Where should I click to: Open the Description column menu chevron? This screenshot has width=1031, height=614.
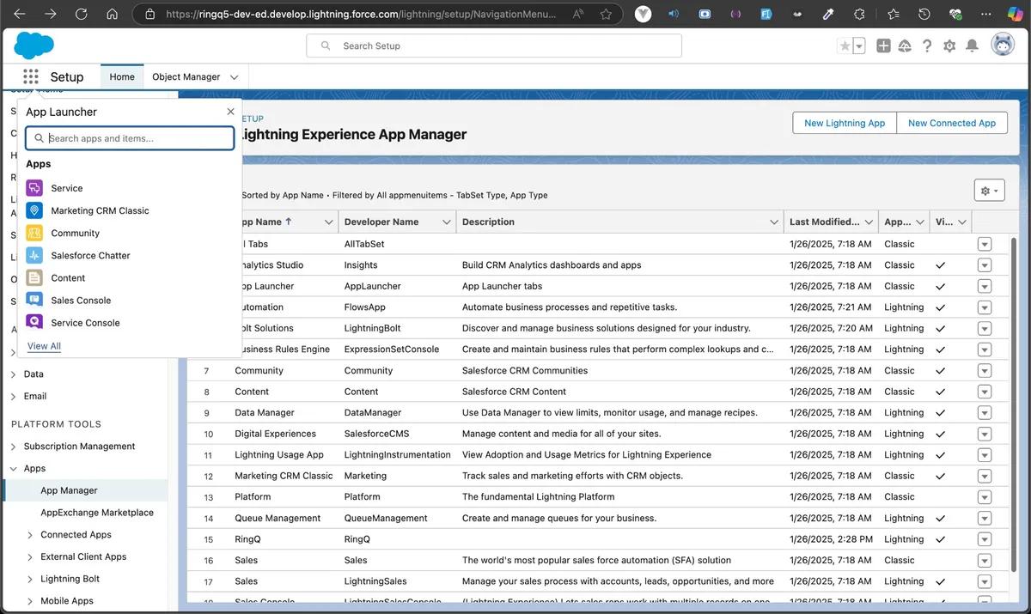point(774,222)
